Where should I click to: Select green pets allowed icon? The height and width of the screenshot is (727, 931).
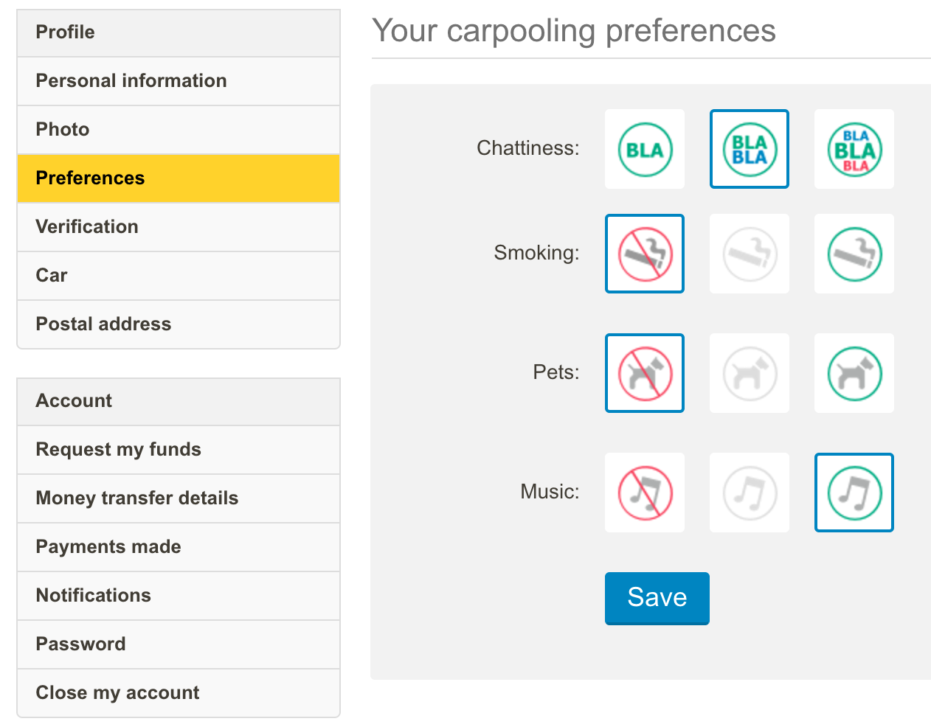[854, 373]
